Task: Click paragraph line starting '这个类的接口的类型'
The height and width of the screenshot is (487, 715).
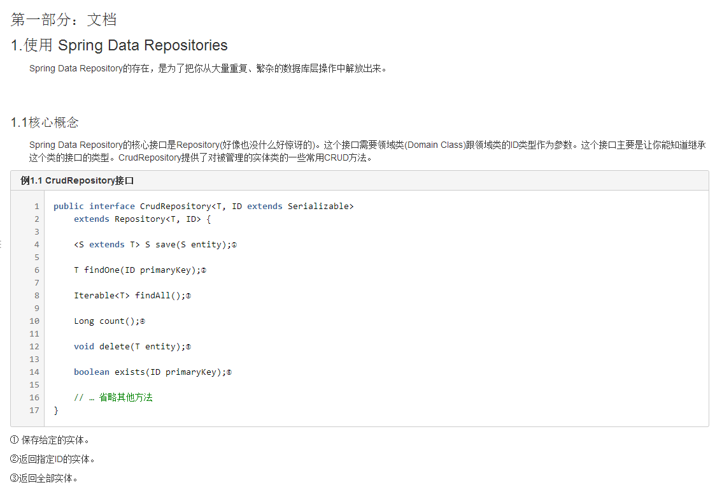Action: [201, 158]
